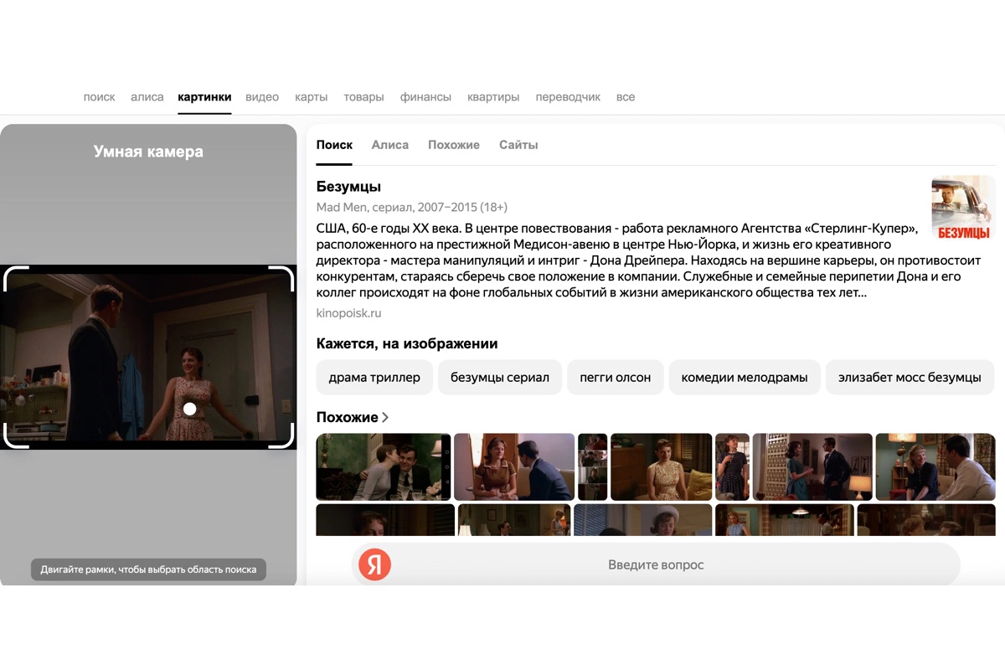The width and height of the screenshot is (1005, 670).
Task: Open the "алиса" service in top navigation
Action: click(147, 97)
